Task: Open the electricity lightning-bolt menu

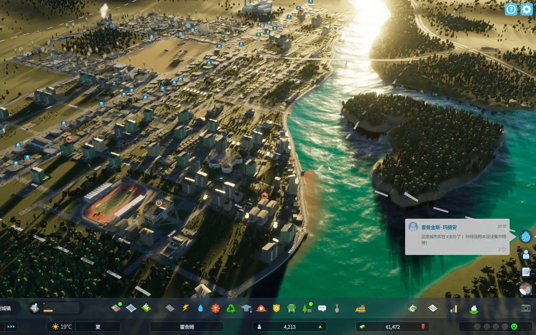Action: point(185,308)
